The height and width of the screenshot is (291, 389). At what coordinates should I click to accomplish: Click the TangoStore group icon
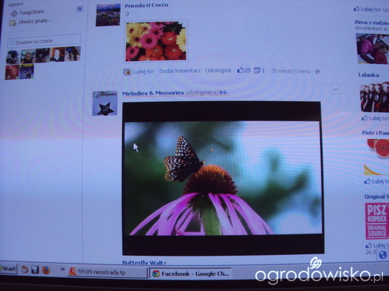click(x=14, y=13)
